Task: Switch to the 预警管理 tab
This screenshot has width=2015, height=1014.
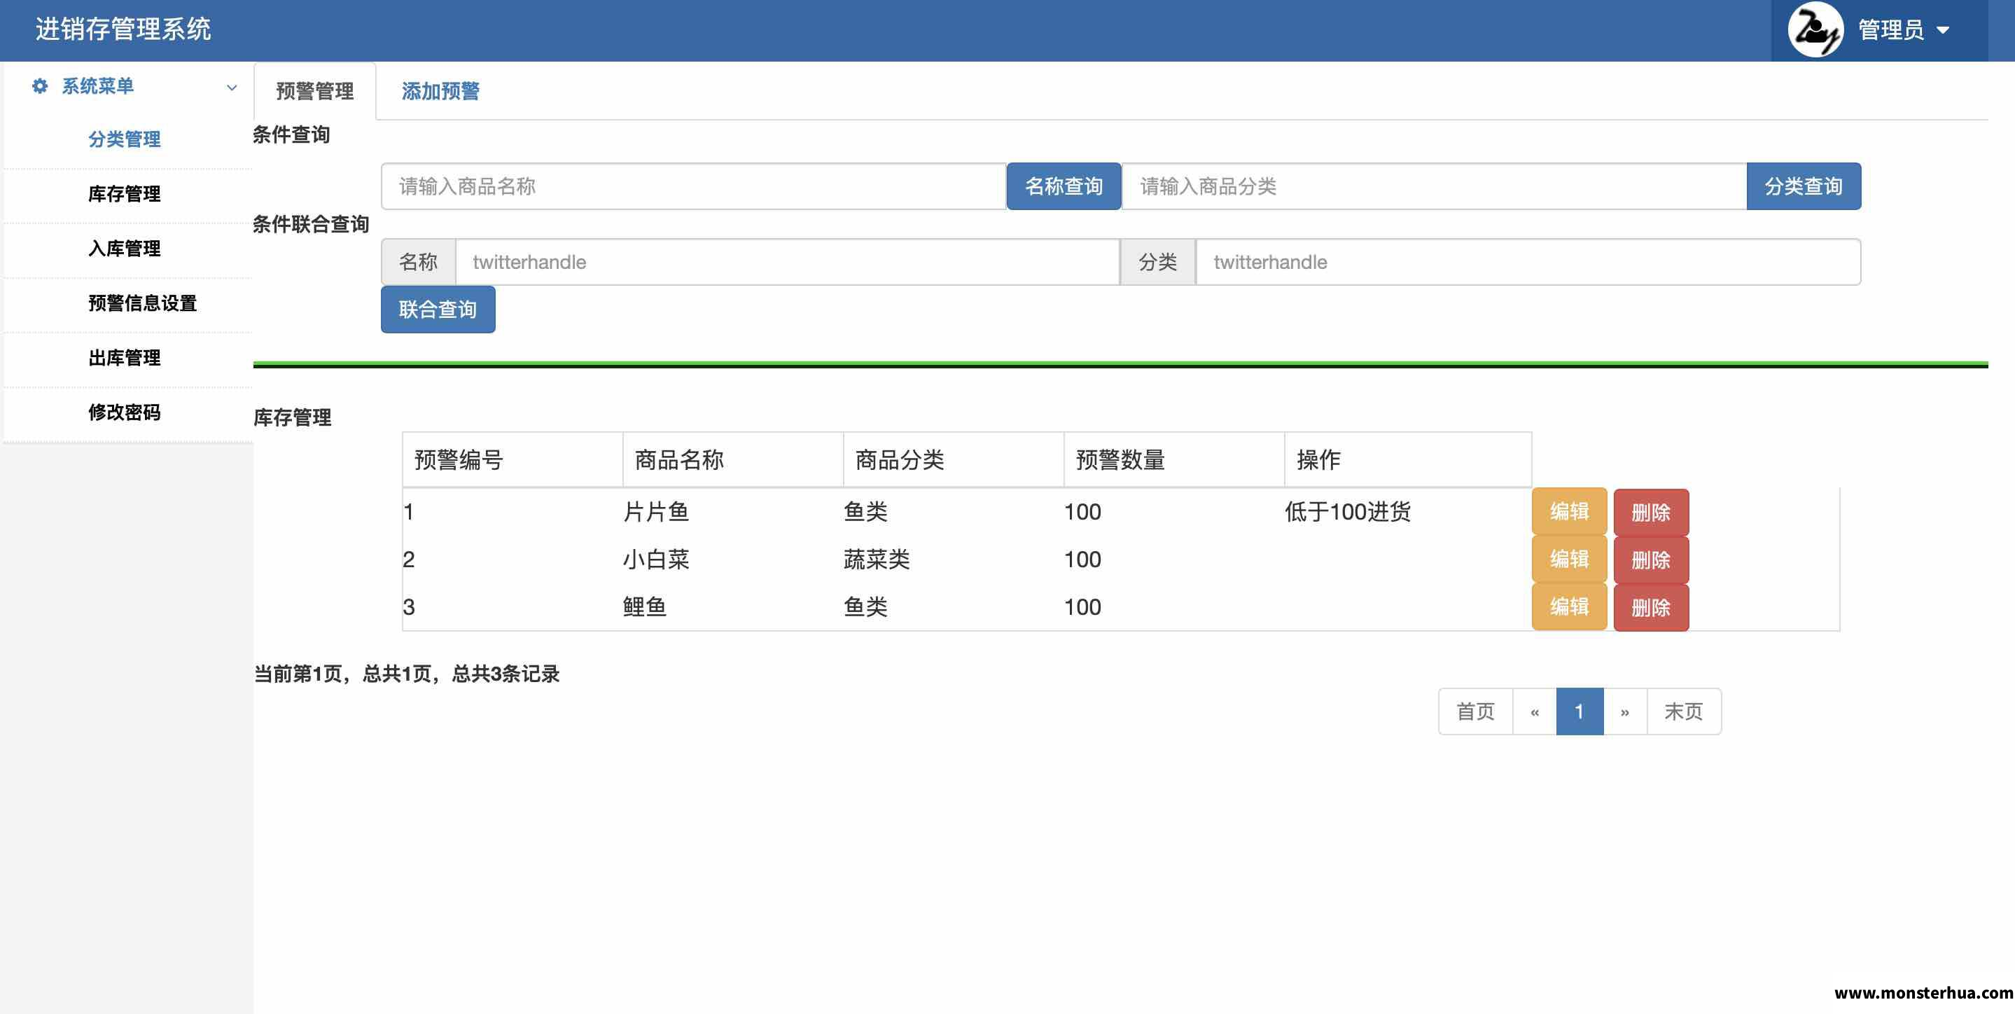Action: pos(314,92)
